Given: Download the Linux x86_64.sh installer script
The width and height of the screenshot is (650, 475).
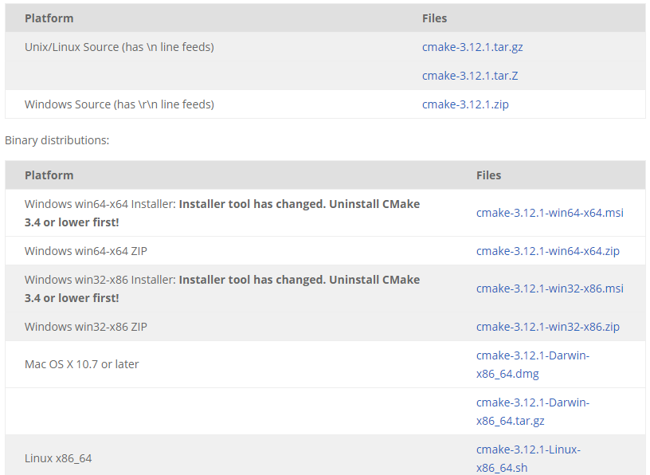Looking at the screenshot, I should (x=527, y=458).
